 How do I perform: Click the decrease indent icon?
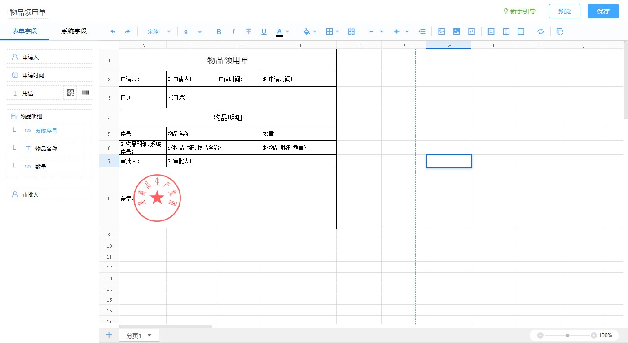(x=422, y=31)
